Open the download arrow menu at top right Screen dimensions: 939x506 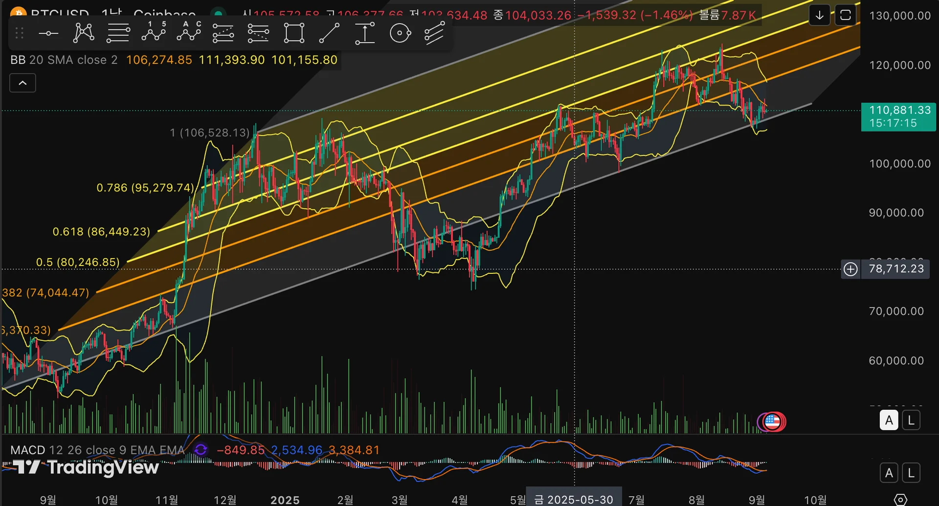coord(820,16)
